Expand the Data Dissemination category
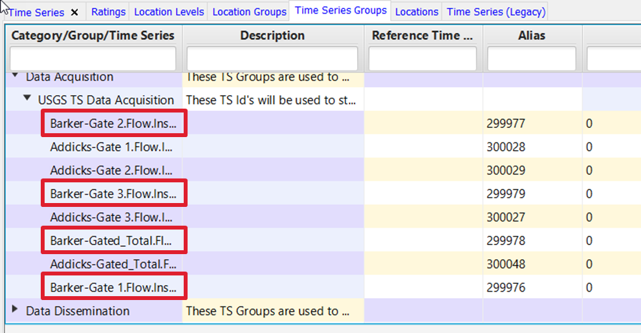Screen dimensions: 641x333 (x=15, y=309)
